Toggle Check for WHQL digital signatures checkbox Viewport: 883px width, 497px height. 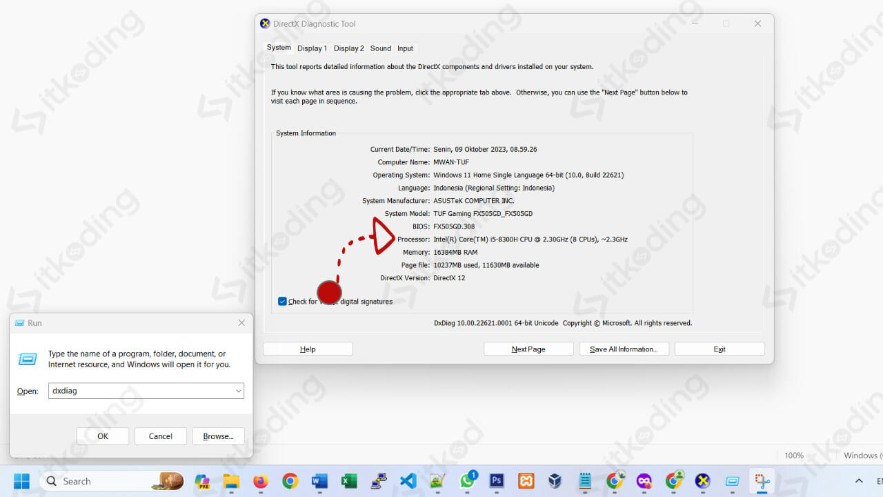click(282, 302)
